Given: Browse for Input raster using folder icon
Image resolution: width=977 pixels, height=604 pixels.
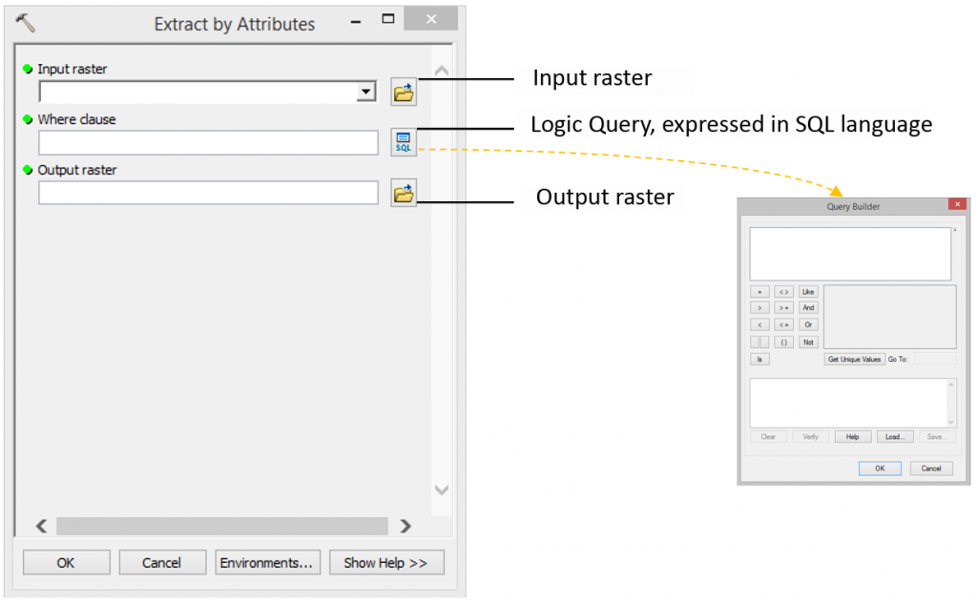Looking at the screenshot, I should coord(403,91).
